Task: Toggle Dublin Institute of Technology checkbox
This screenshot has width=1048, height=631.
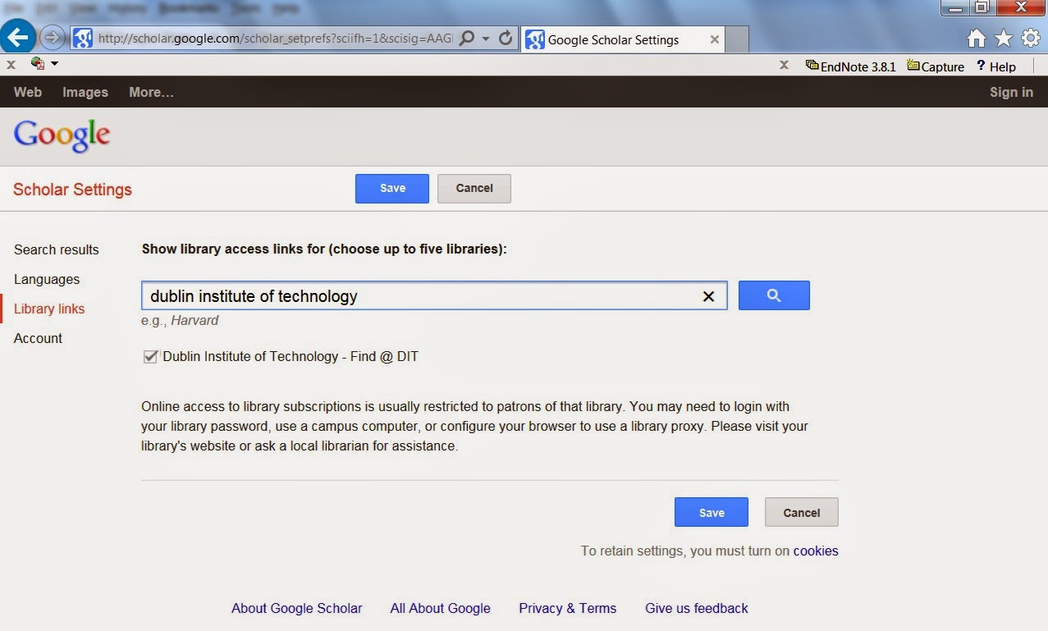Action: point(150,356)
